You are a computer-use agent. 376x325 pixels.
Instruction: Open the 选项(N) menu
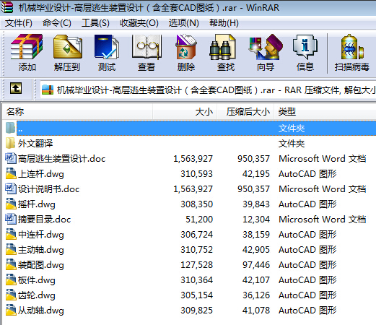click(x=183, y=23)
